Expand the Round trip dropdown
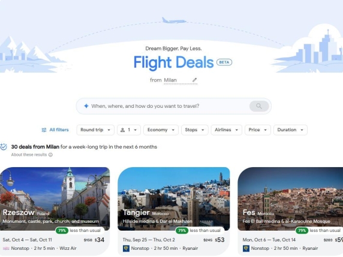This screenshot has width=343, height=257. 95,130
